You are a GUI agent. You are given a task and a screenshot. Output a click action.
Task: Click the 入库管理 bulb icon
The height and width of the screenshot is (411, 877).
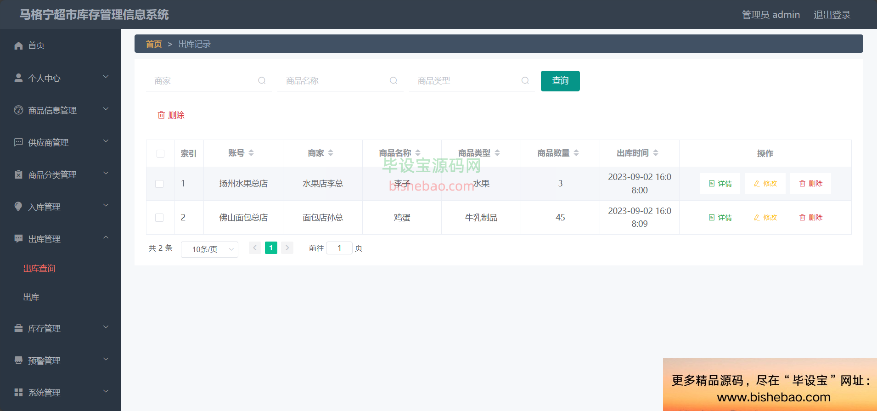click(18, 206)
